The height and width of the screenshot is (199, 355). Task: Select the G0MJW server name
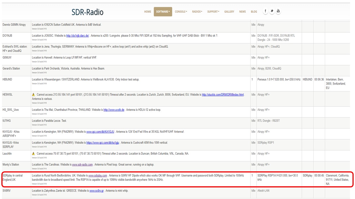[7, 57]
